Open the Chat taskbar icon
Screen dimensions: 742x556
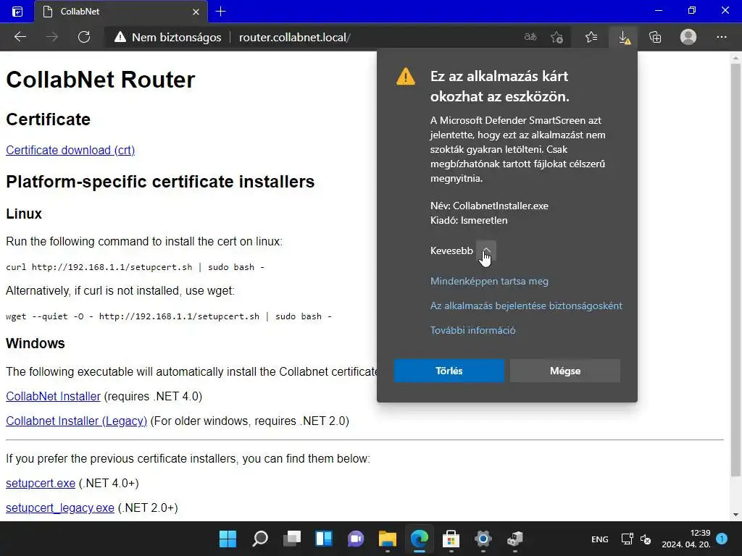356,539
